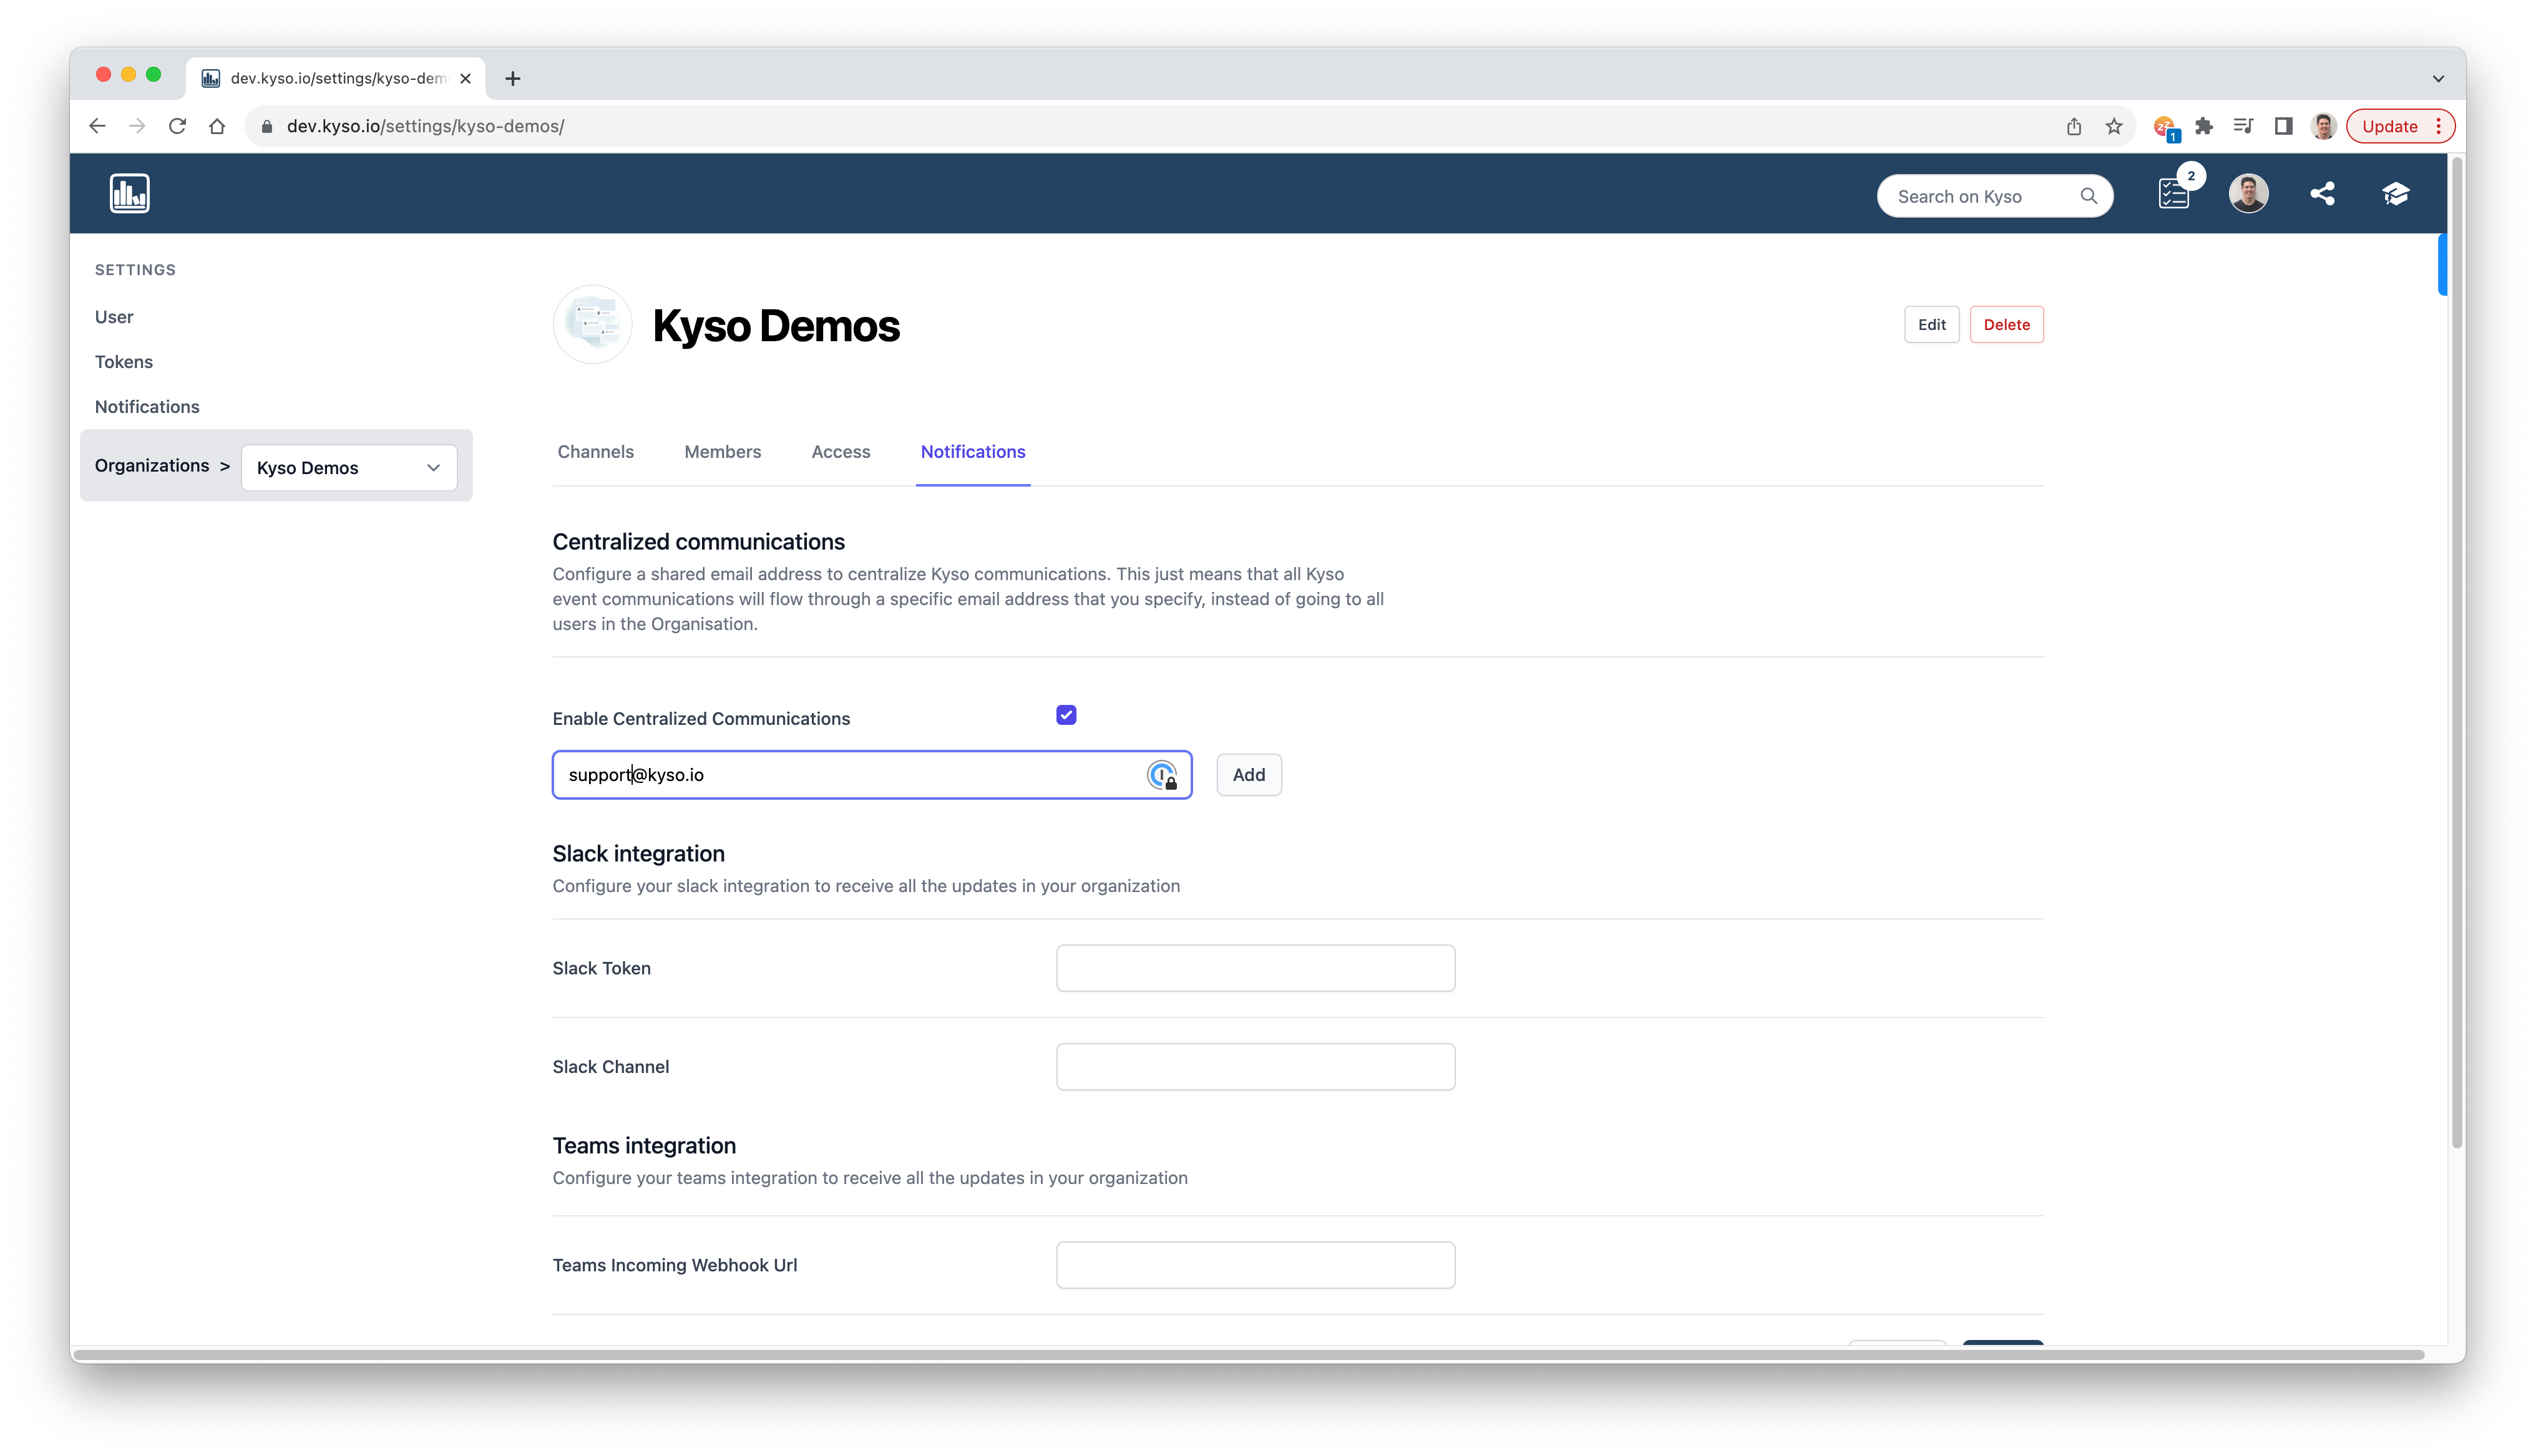Viewport: 2536px width, 1456px height.
Task: Open the graduation cap learning icon
Action: click(2396, 193)
